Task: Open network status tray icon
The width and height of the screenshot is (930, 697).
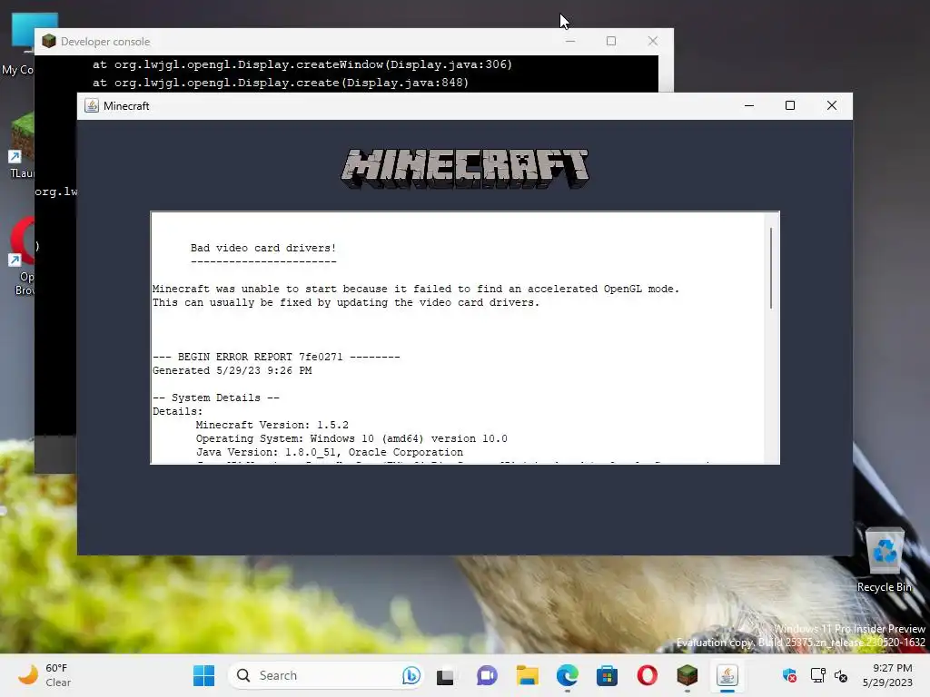Action: click(818, 675)
